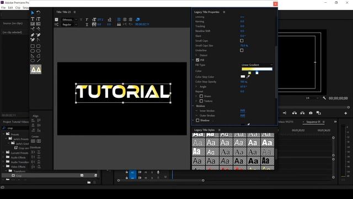Screen dimensions: 353x199
Task: Select the Crop effect in Effects panel
Action: click(19, 176)
